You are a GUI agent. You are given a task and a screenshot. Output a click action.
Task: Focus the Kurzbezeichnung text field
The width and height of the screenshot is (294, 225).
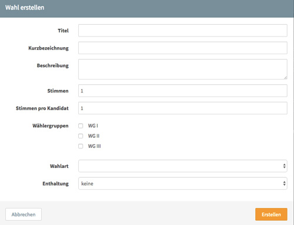click(183, 48)
